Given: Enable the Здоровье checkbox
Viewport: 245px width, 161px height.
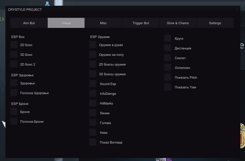Looking at the screenshot, I should click(14, 83).
